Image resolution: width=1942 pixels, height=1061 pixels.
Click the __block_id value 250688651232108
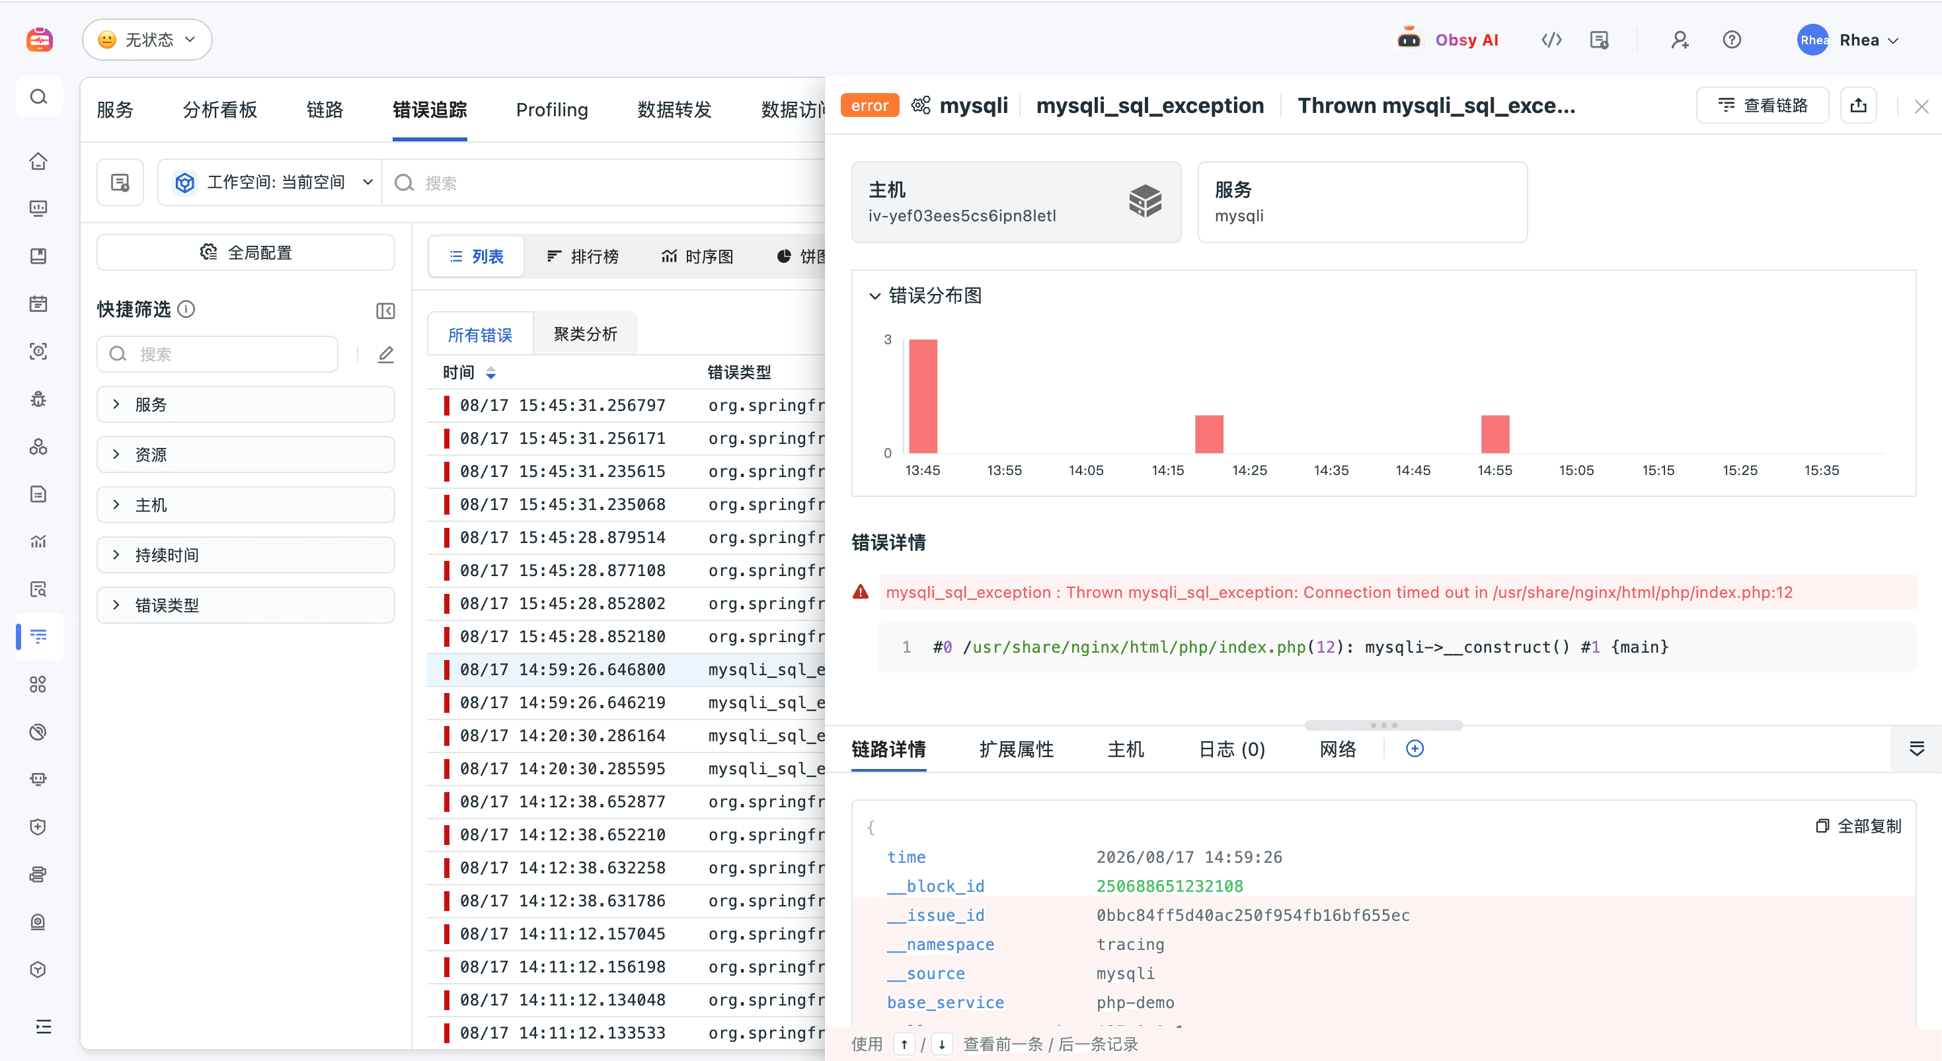(1169, 886)
